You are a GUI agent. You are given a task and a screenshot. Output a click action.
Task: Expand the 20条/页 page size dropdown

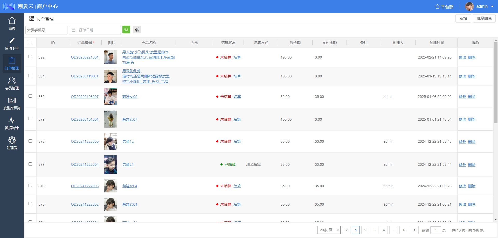pyautogui.click(x=329, y=230)
